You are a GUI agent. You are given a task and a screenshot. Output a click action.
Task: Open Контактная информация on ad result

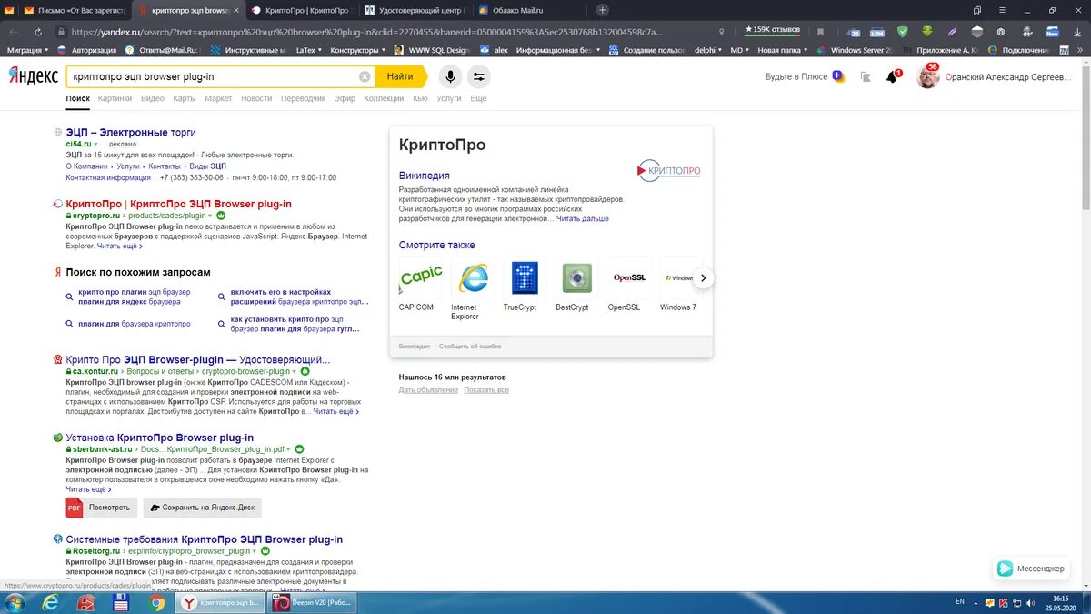click(108, 178)
